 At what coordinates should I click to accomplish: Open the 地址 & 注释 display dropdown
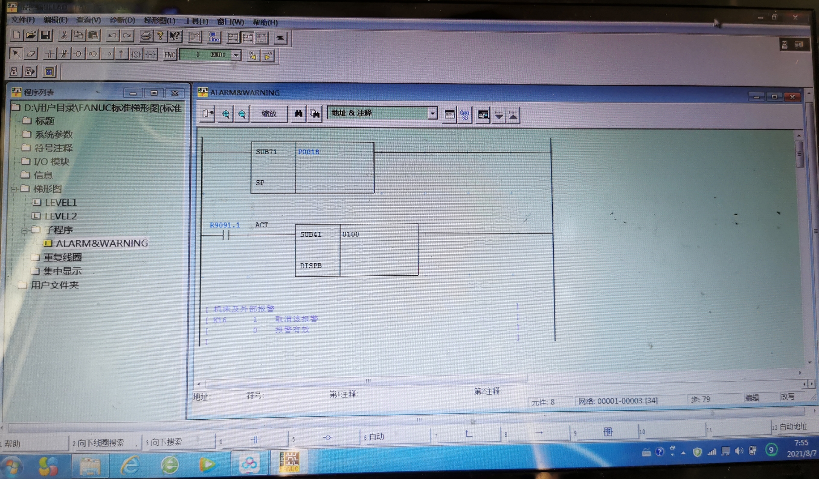click(432, 113)
